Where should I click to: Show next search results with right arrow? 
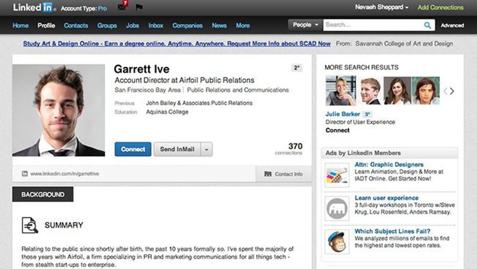(452, 91)
